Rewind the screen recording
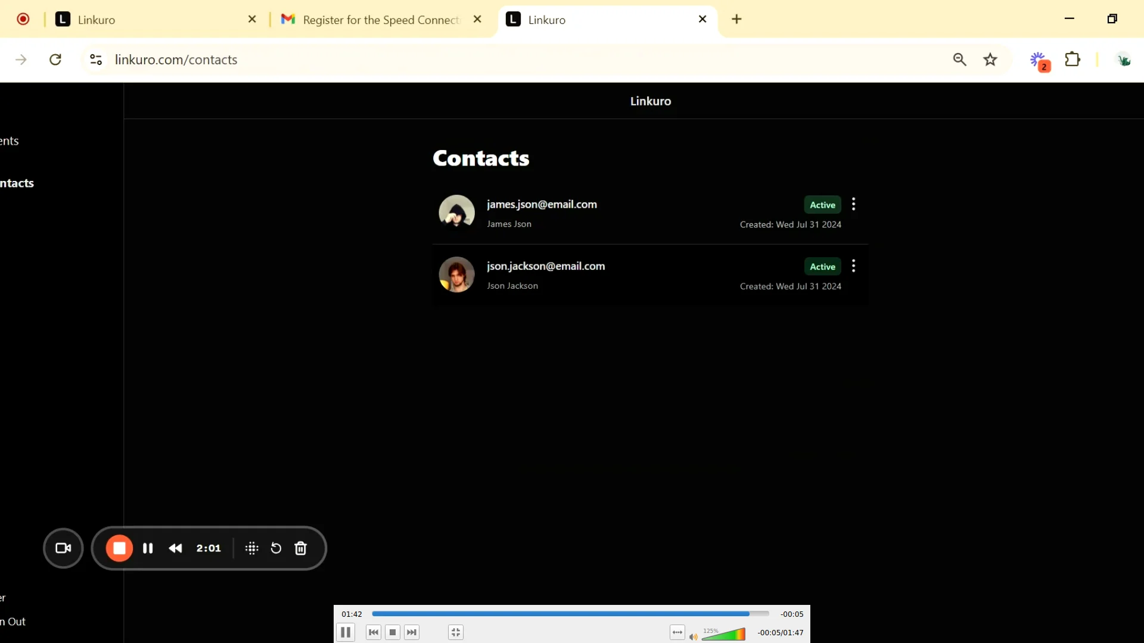Viewport: 1144px width, 643px height. click(175, 548)
